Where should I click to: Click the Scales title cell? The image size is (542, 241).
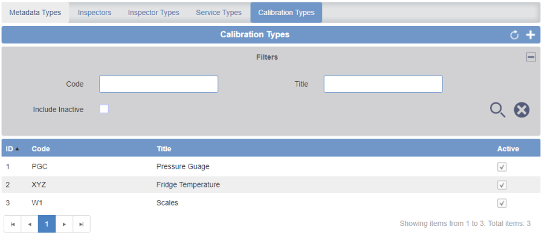click(x=167, y=203)
